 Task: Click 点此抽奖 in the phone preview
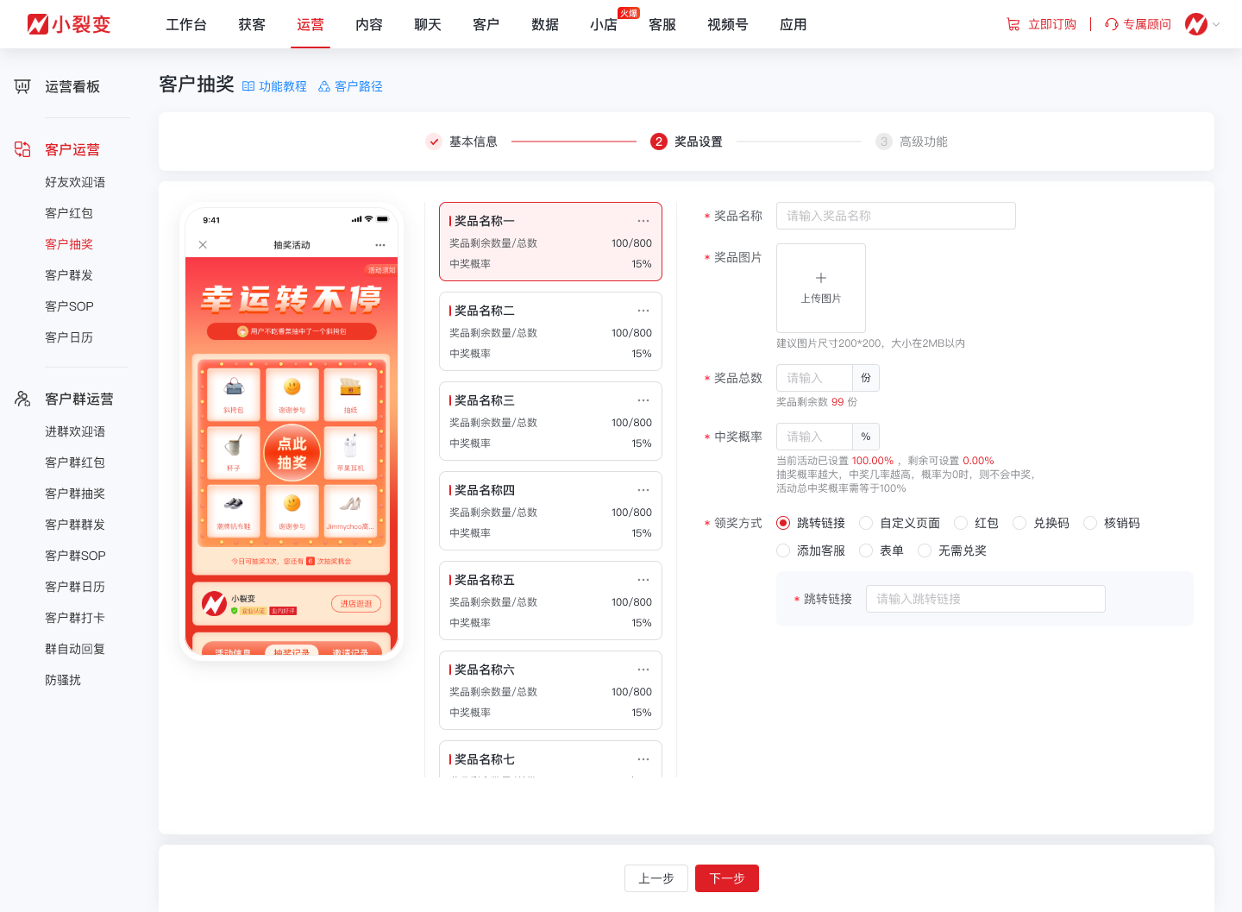292,452
